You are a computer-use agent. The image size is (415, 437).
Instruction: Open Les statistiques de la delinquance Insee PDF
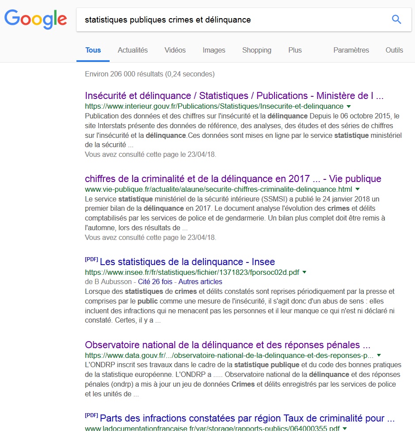pos(187,262)
